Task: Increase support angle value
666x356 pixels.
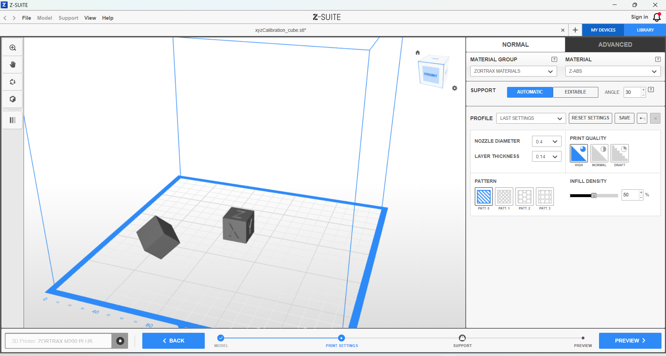Action: 643,90
